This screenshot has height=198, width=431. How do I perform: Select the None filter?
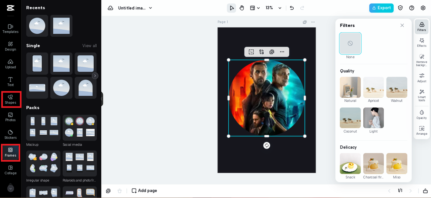tap(350, 43)
